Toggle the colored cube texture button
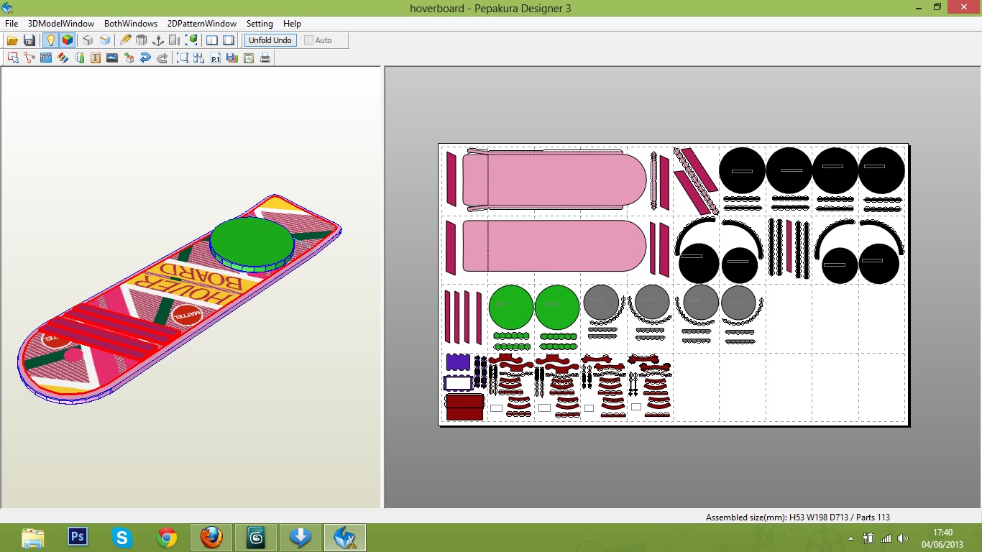This screenshot has width=982, height=552. 67,40
